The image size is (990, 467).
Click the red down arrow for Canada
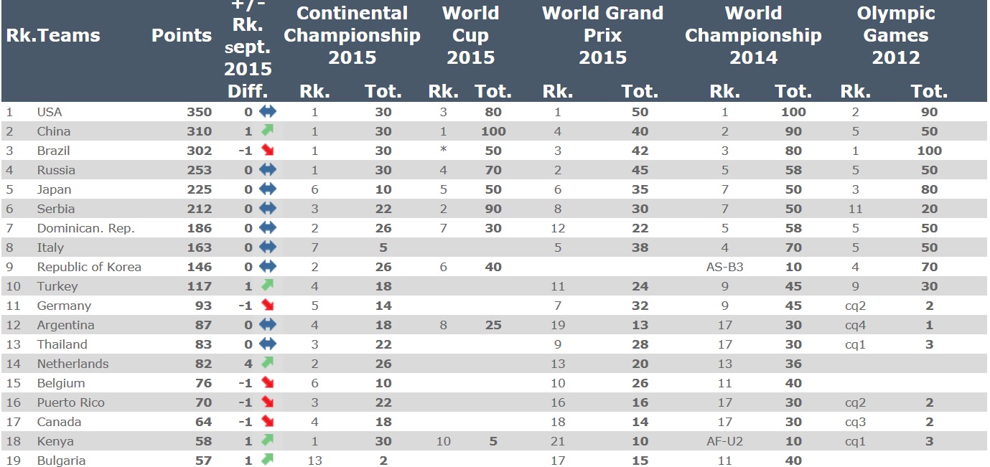tap(268, 421)
